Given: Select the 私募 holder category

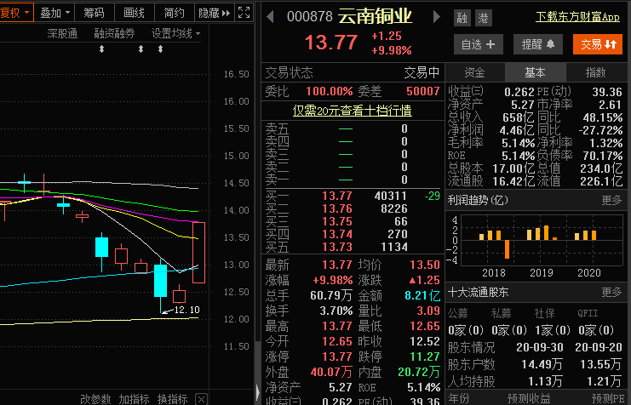Looking at the screenshot, I should click(502, 313).
